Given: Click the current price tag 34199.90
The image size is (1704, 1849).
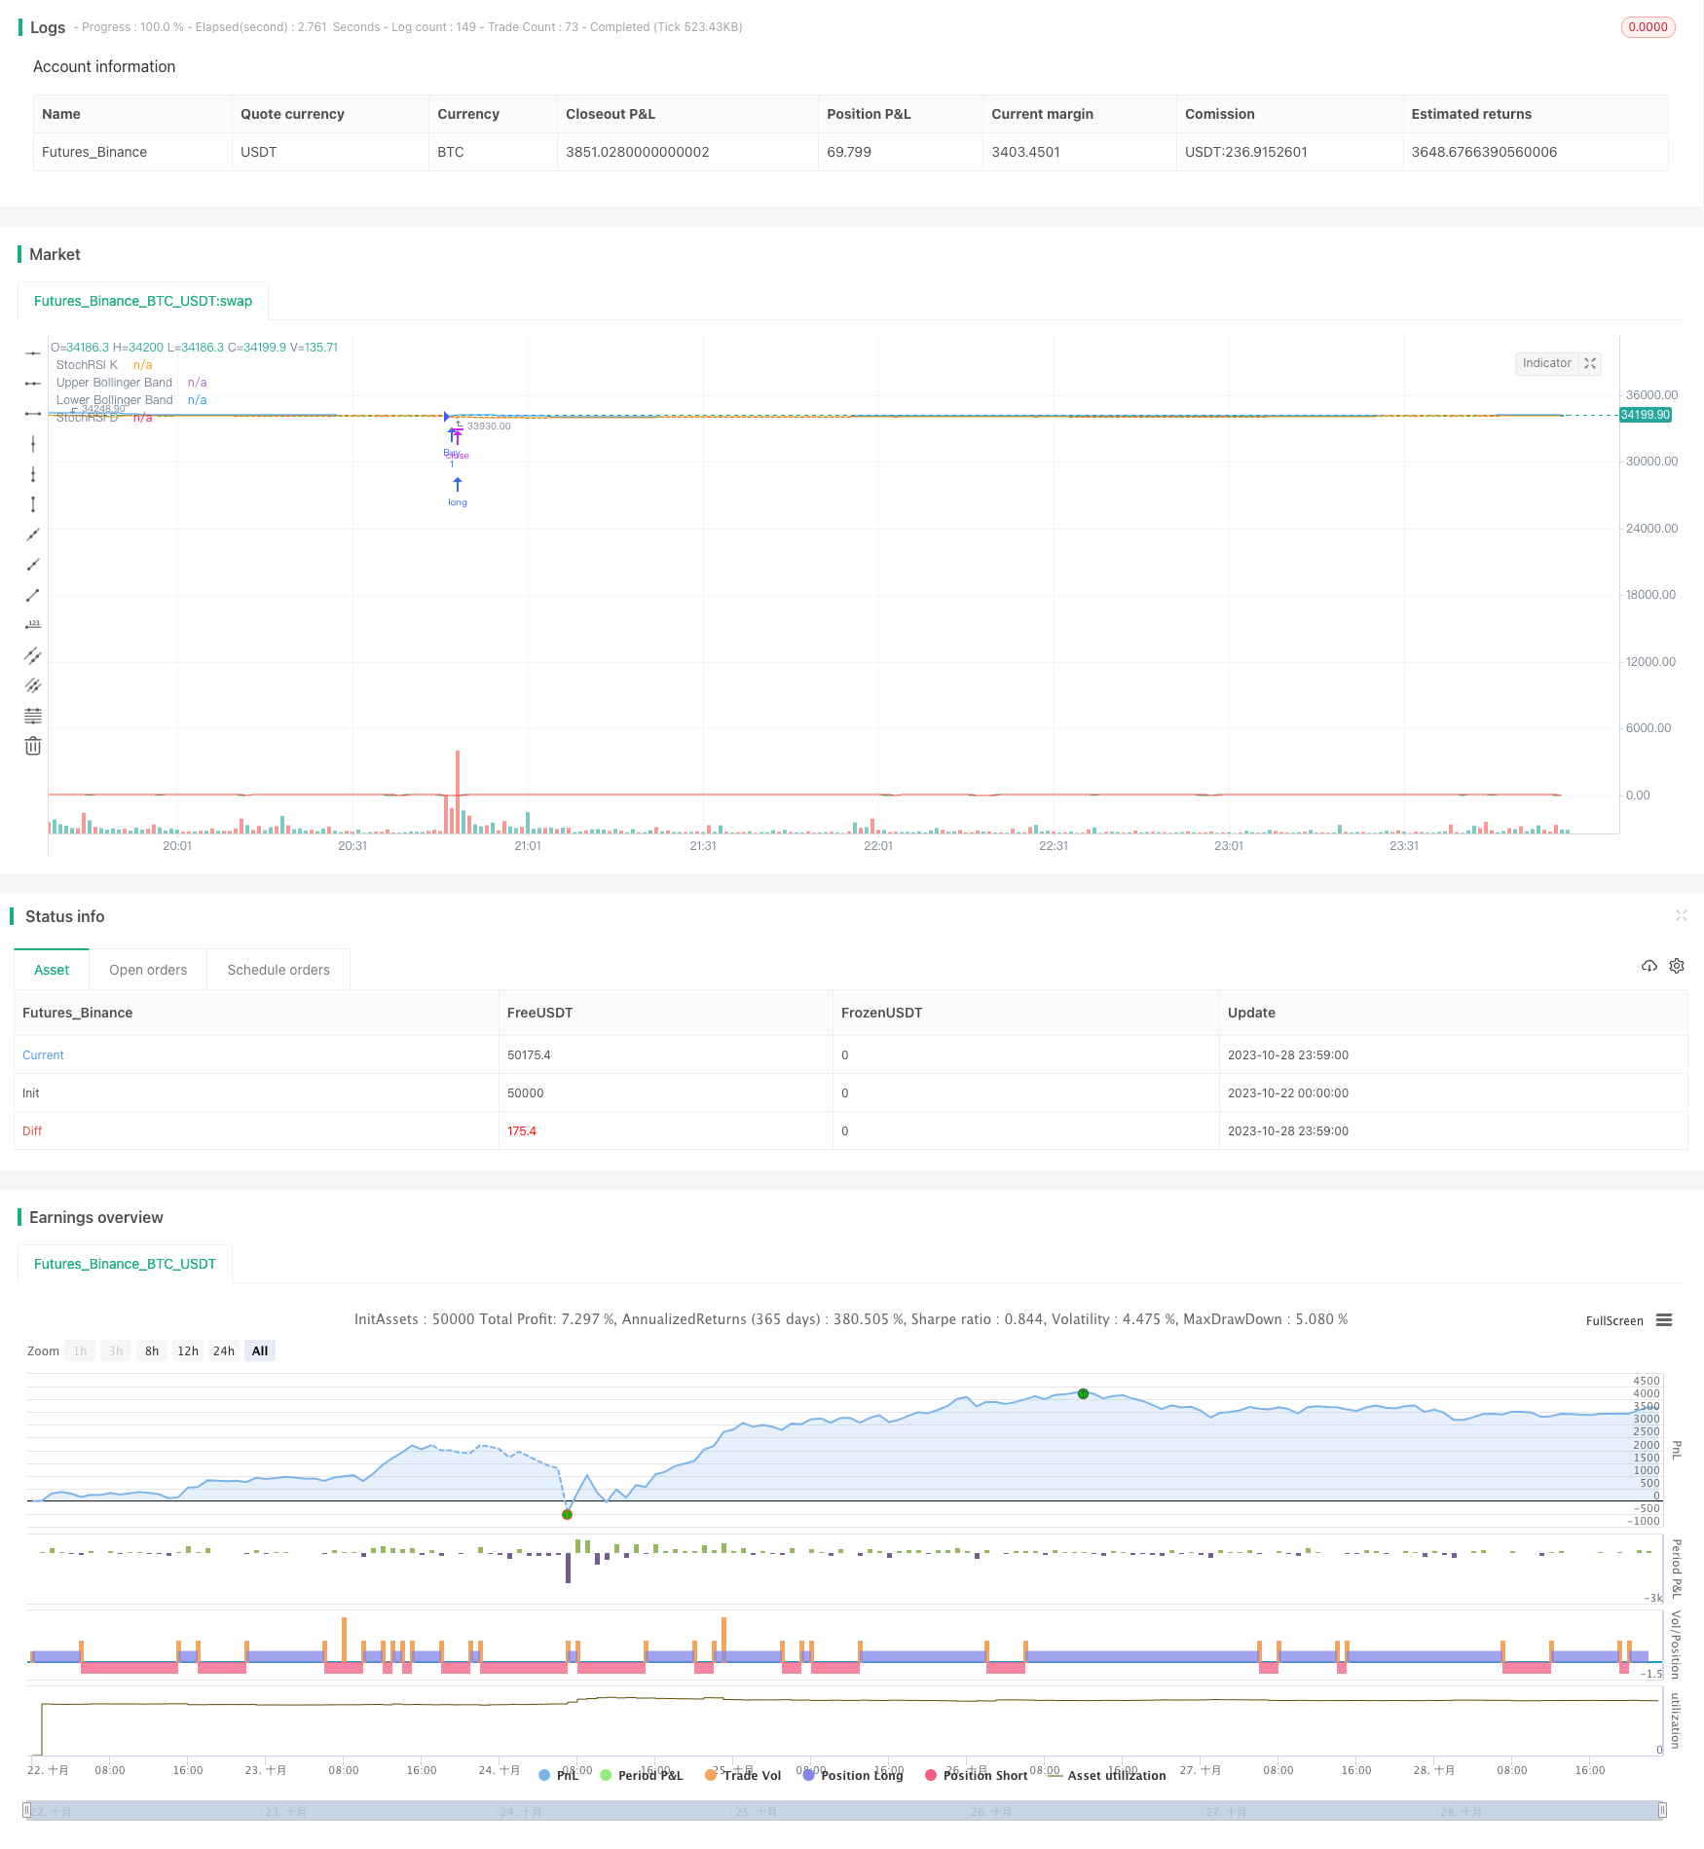Looking at the screenshot, I should (x=1646, y=415).
